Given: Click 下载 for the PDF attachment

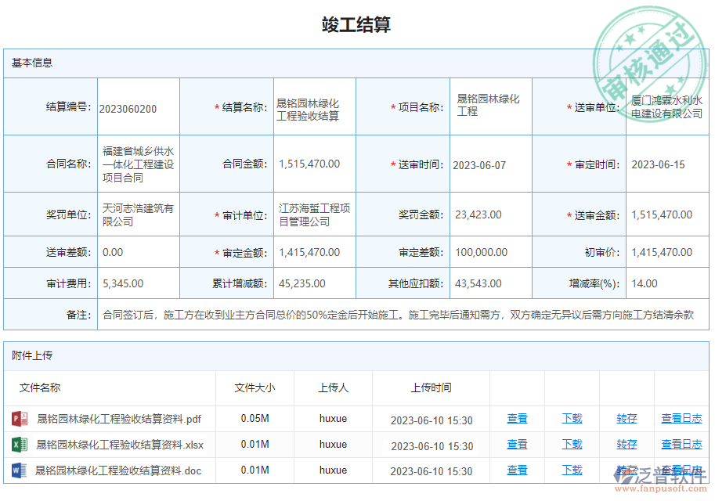Looking at the screenshot, I should pos(572,419).
